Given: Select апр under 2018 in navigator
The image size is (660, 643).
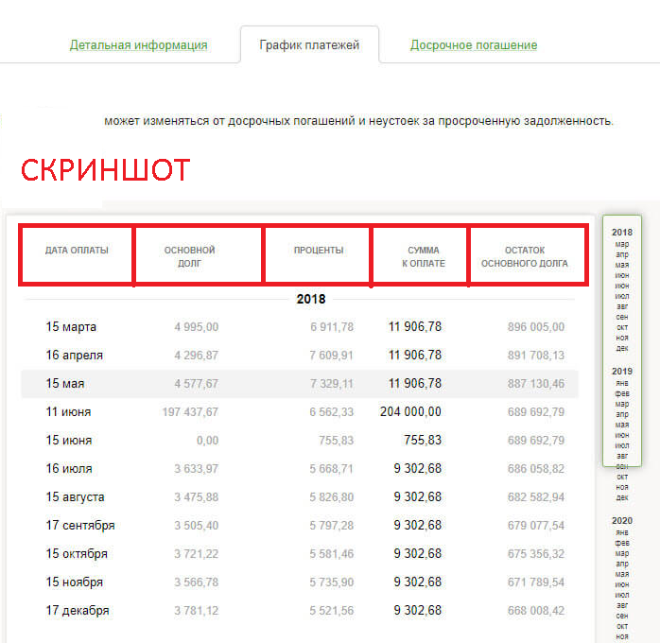Looking at the screenshot, I should click(x=621, y=255).
